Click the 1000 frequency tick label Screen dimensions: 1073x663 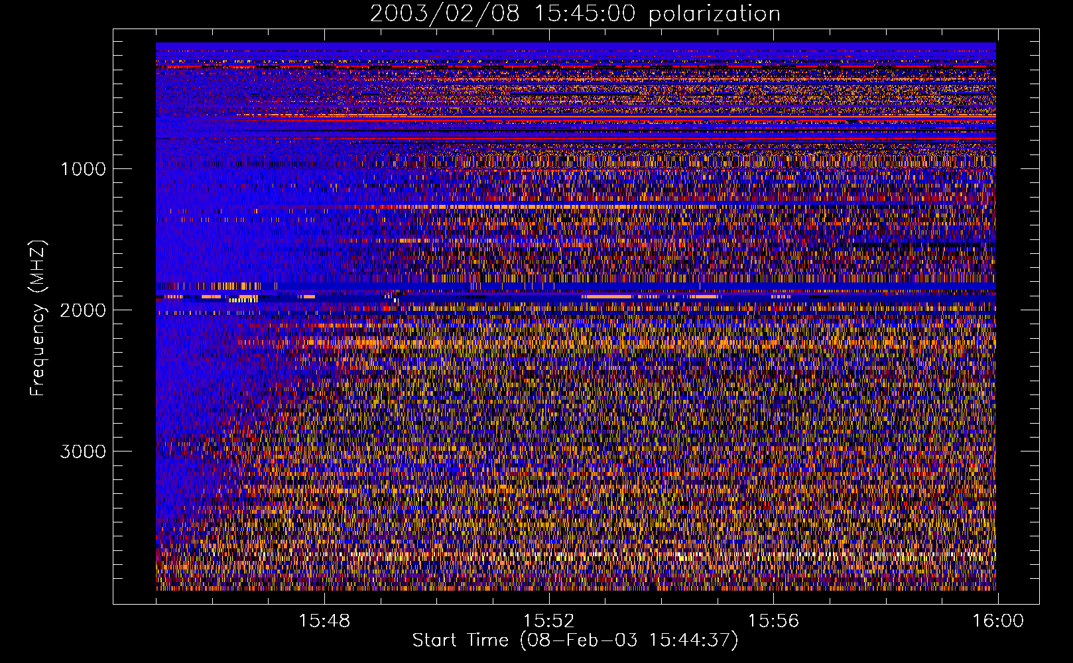83,169
